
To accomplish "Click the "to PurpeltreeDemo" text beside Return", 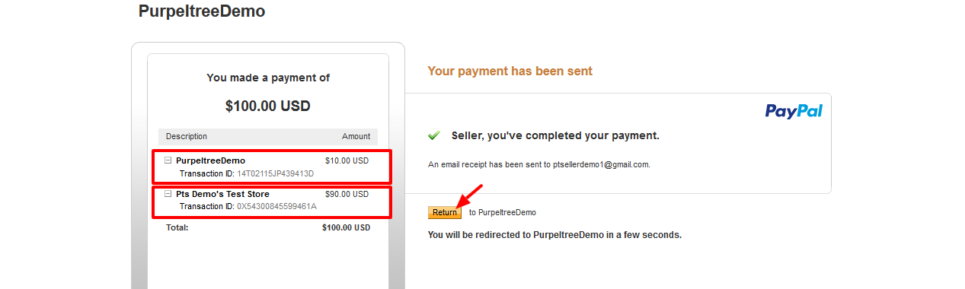I will coord(503,213).
